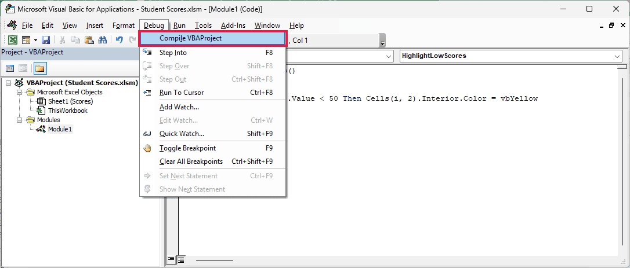Screen dimensions: 630x268
Task: Choose Compile VBAProject from Debug menu
Action: tap(212, 39)
